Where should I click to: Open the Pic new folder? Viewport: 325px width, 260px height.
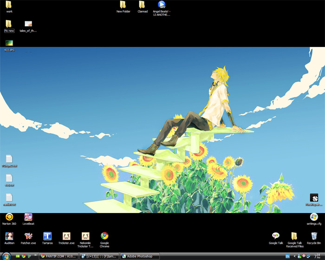9,26
